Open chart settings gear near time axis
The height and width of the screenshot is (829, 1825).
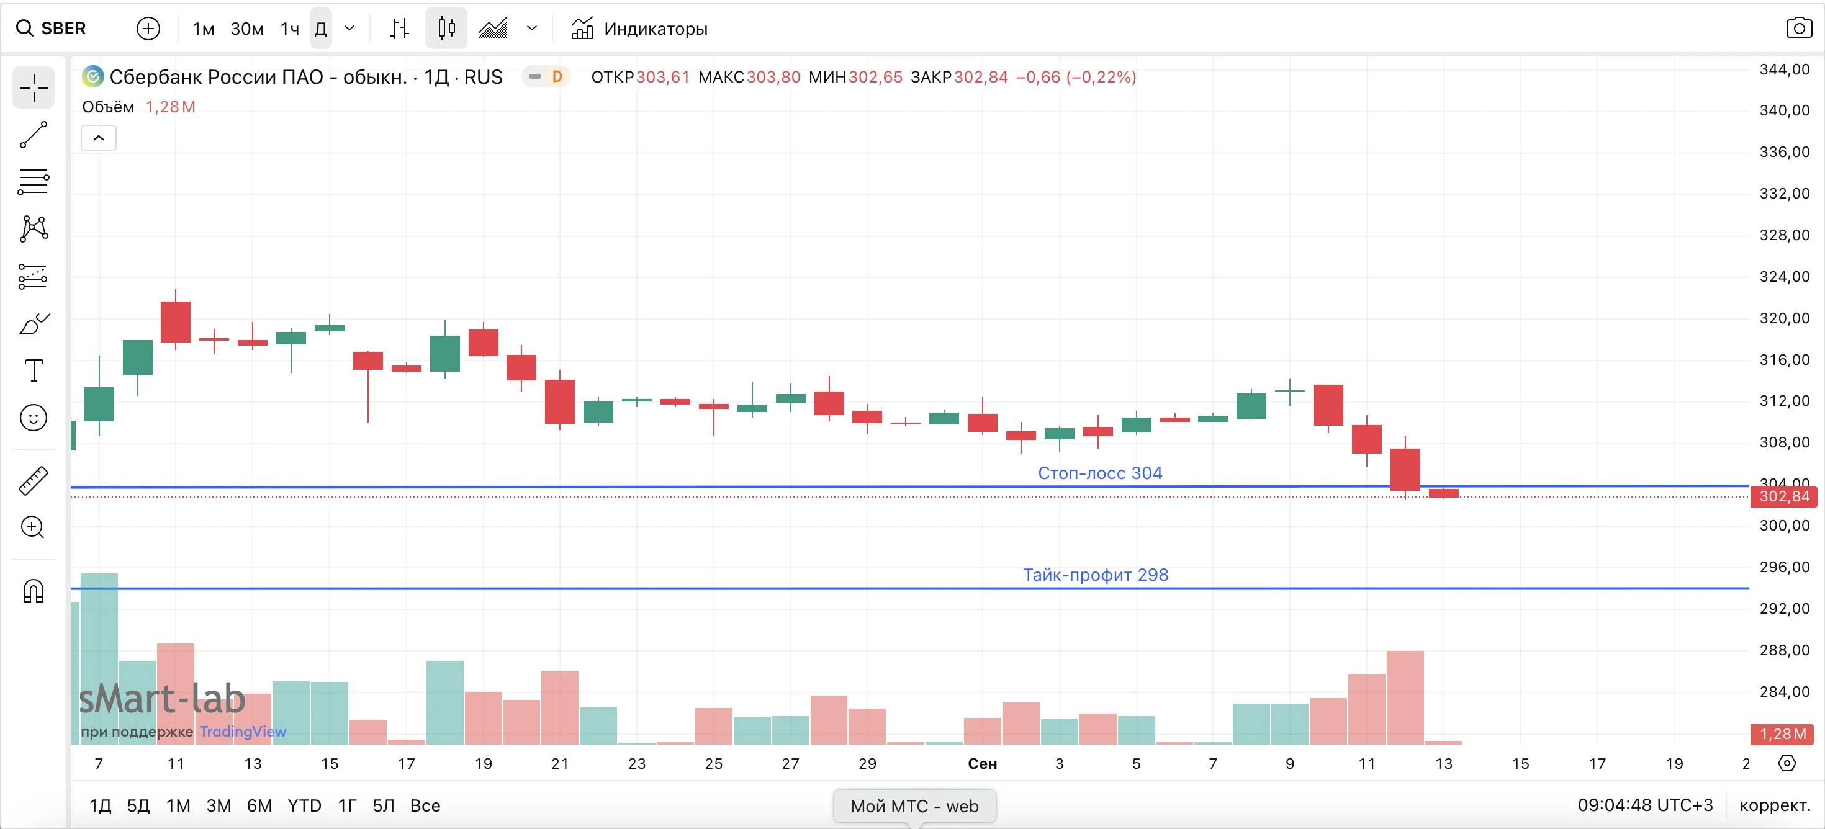tap(1787, 763)
